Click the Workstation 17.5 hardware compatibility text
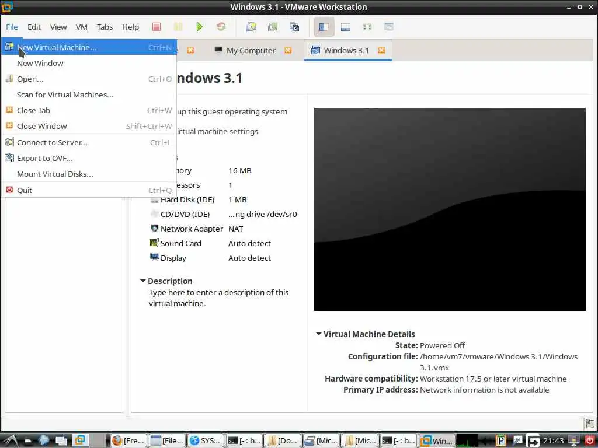598x448 pixels. 493,379
